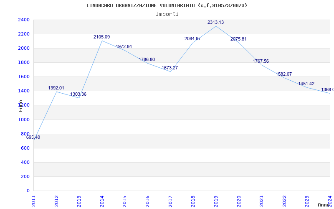The height and width of the screenshot is (209, 334).
Task: Select the 1767.56 data label
Action: coord(261,61)
